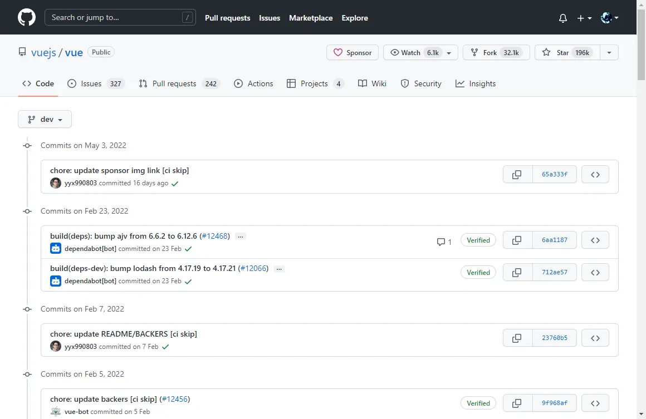Show checks for bump ajv commit

tap(188, 249)
